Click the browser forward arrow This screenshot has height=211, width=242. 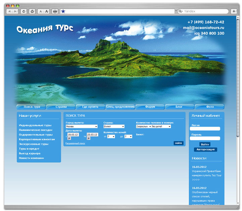15,11
